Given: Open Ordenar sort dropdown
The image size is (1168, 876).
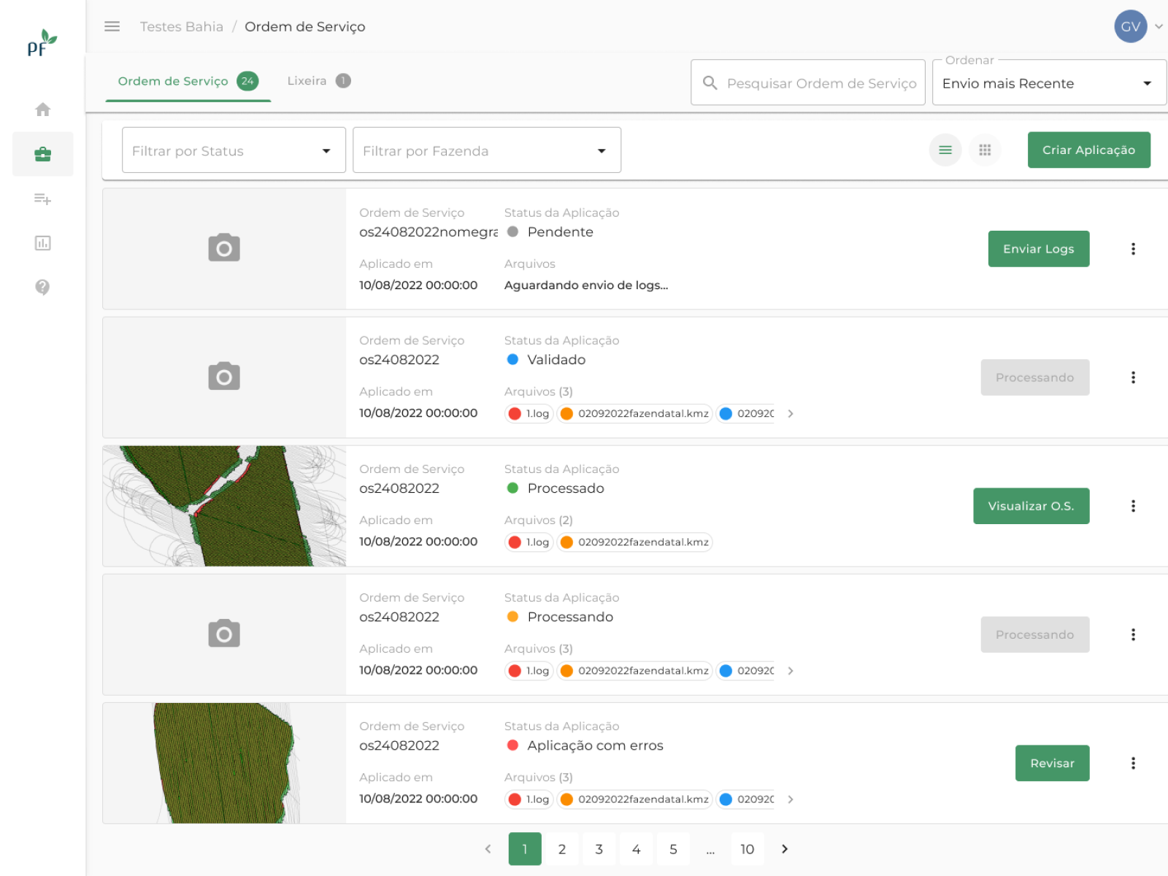Looking at the screenshot, I should pyautogui.click(x=1049, y=83).
